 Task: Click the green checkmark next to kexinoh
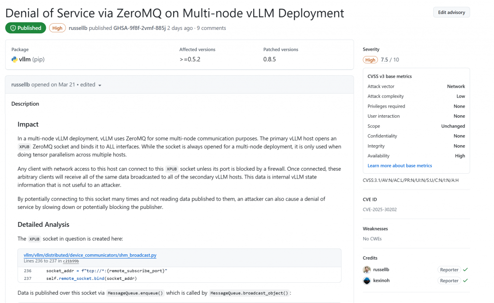click(466, 281)
